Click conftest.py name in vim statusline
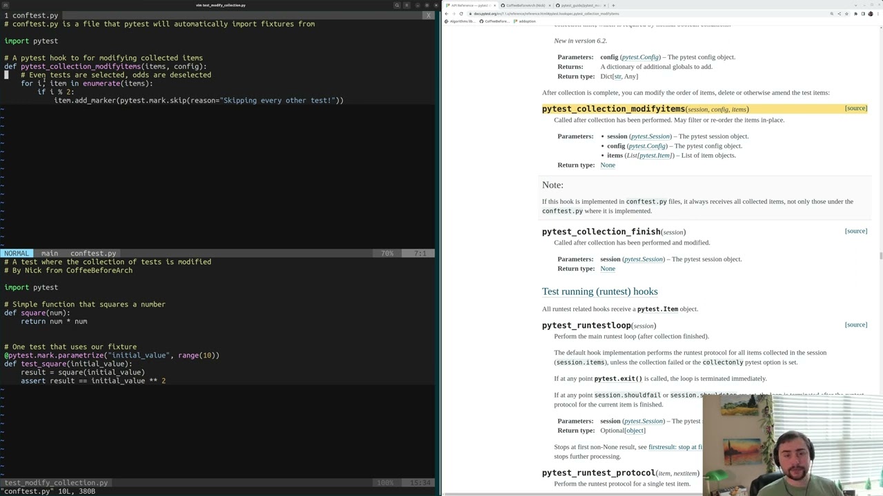883x496 pixels. pos(93,253)
